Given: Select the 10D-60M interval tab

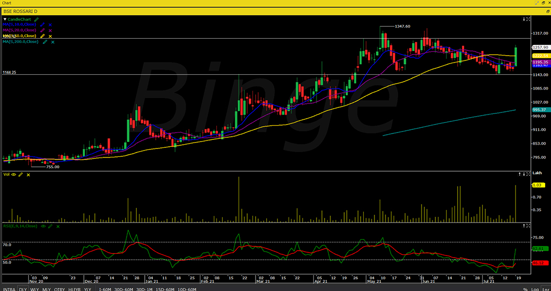Looking at the screenshot, I should pos(187,289).
